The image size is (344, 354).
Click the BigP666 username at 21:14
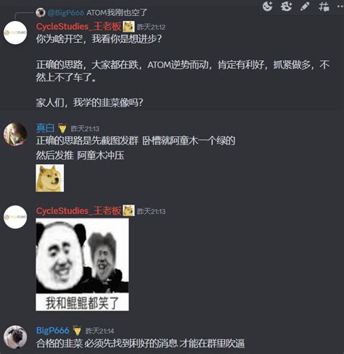[53, 330]
